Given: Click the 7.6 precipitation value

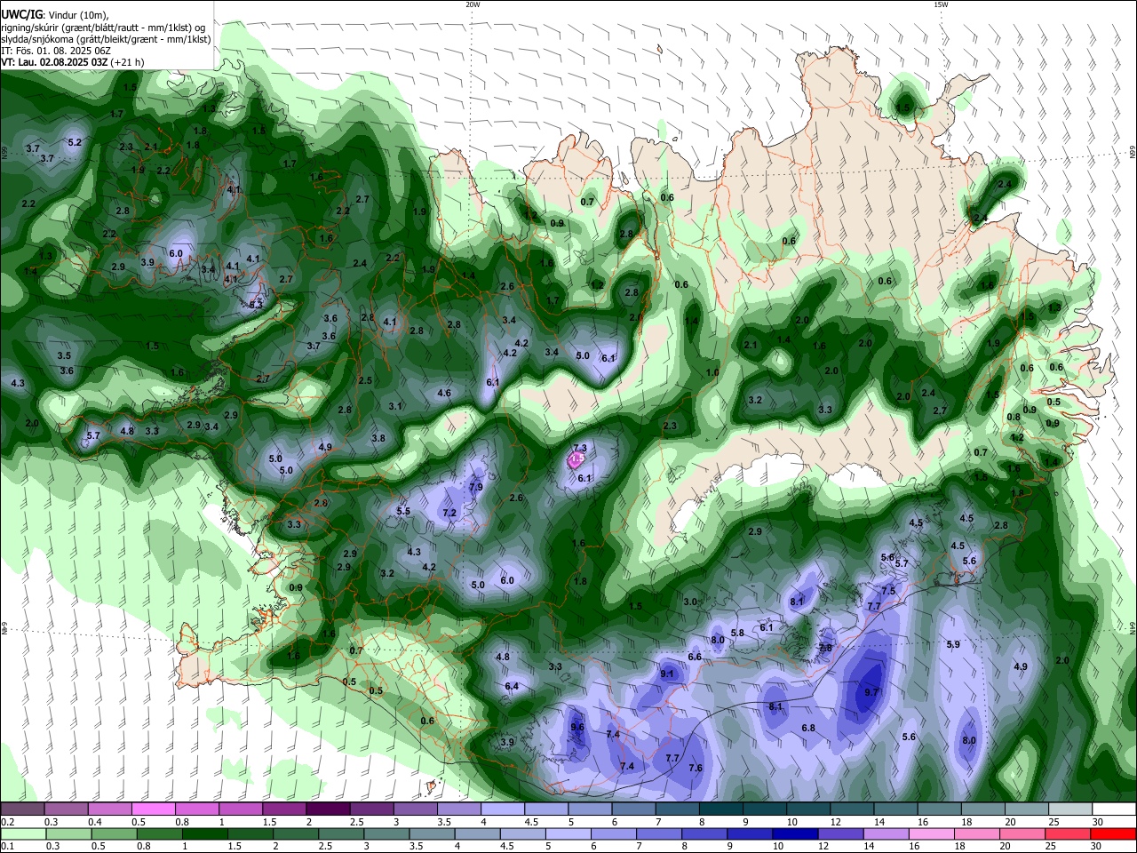Looking at the screenshot, I should tap(696, 768).
